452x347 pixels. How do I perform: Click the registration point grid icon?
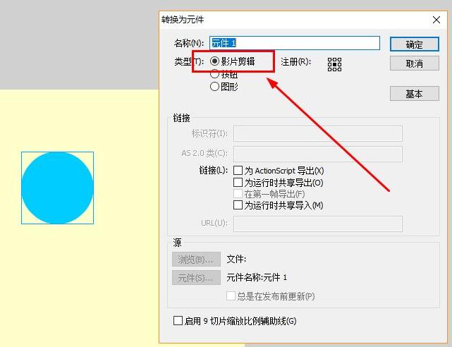(334, 64)
